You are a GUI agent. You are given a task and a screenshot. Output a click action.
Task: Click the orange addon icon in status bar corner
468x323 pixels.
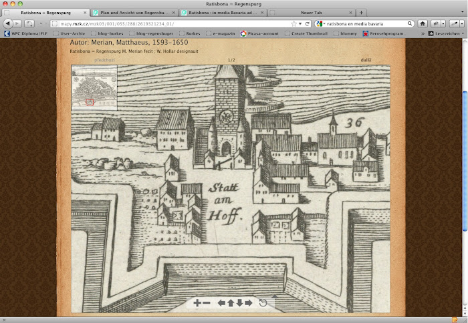(x=455, y=320)
